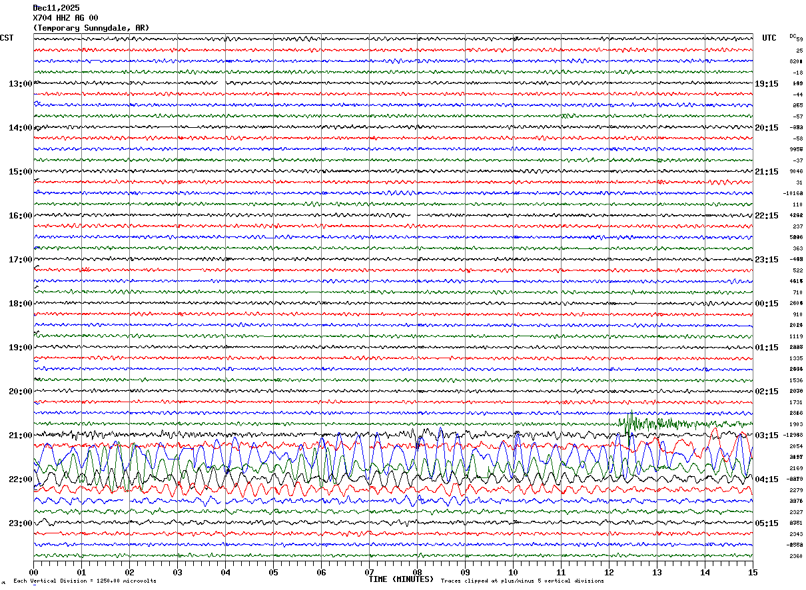Select the 15 minute tick on bottom axis
The height and width of the screenshot is (590, 806).
(x=752, y=572)
